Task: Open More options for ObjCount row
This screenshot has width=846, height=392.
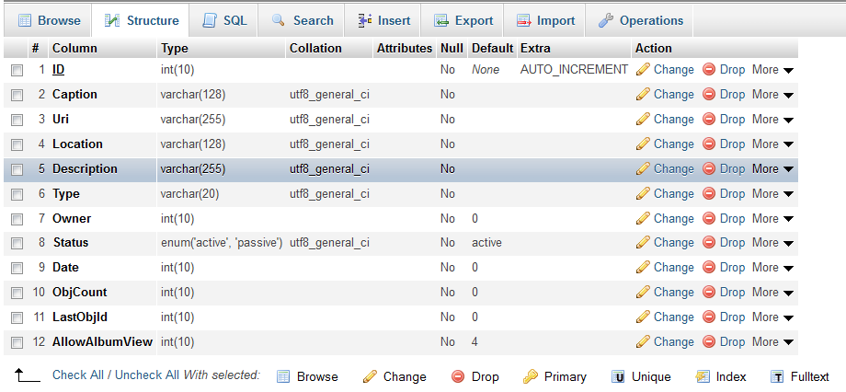Action: (x=772, y=293)
